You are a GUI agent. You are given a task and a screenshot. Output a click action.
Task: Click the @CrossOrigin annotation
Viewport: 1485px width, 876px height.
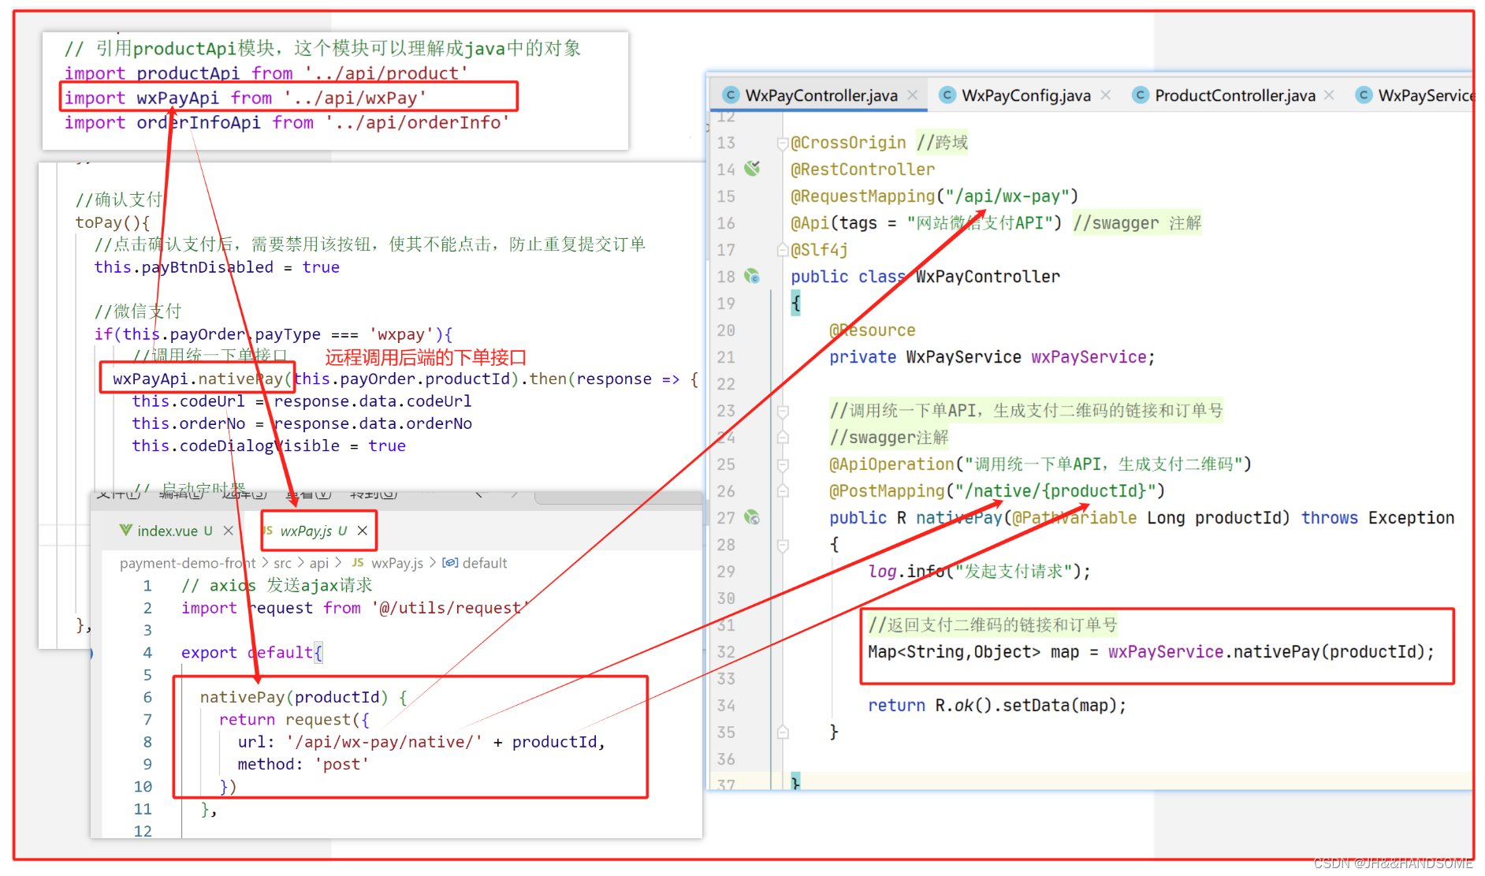pos(848,143)
